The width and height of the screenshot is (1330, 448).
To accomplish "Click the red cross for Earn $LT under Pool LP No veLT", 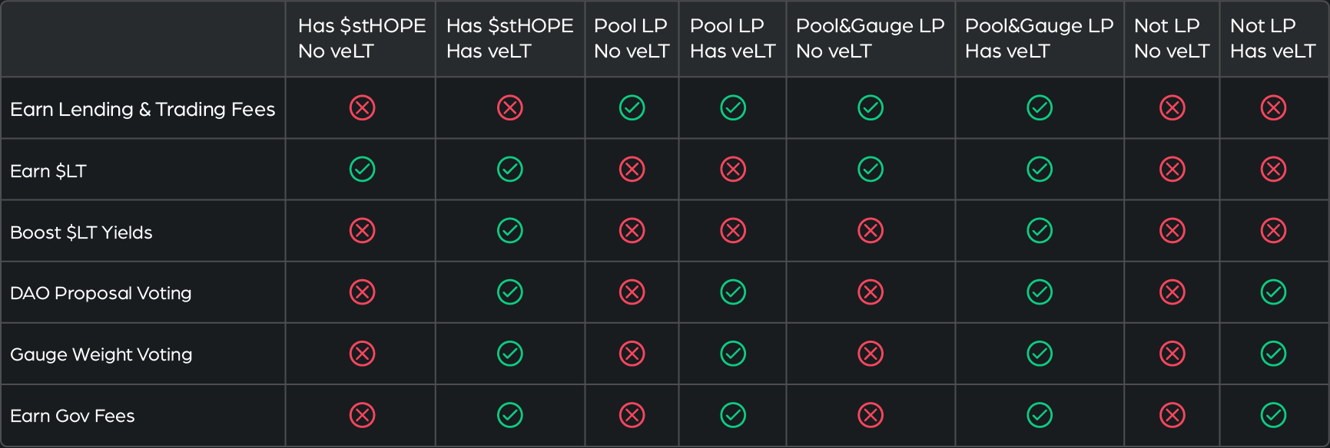I will pos(632,170).
